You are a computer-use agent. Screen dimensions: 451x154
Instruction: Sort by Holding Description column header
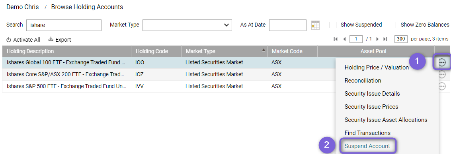pos(67,51)
